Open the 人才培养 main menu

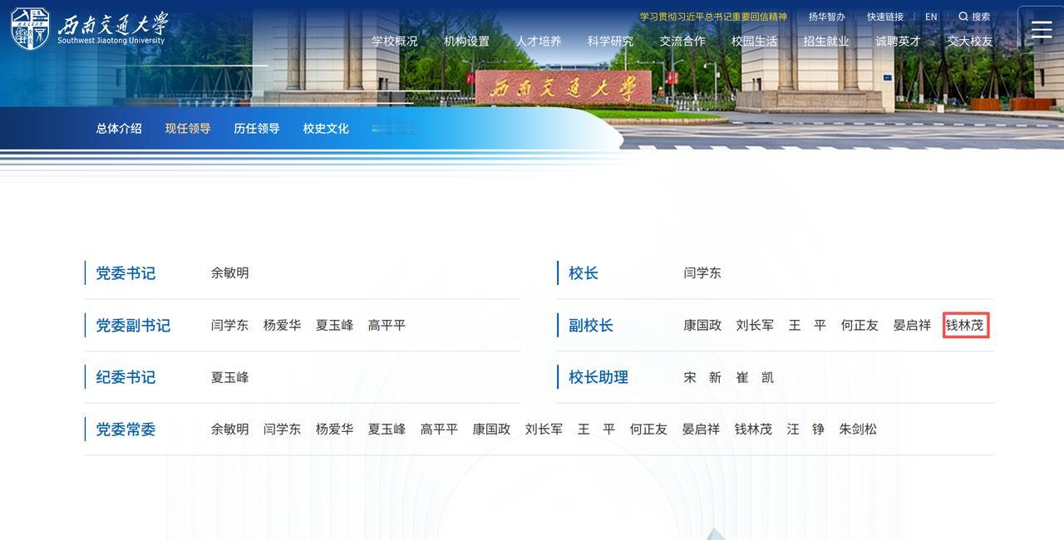coord(539,41)
